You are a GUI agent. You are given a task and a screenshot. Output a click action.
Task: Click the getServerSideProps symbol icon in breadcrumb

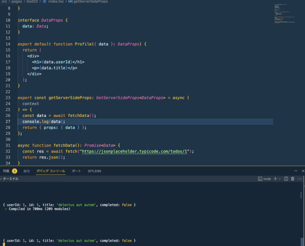point(70,1)
